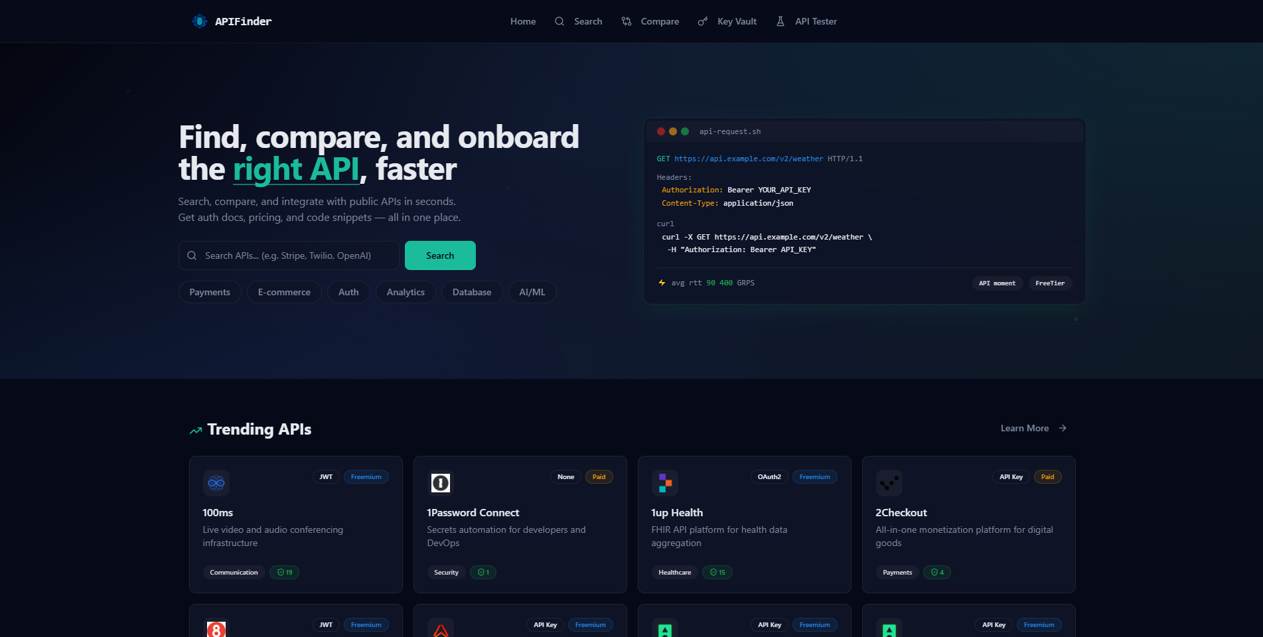Image resolution: width=1263 pixels, height=637 pixels.
Task: Click the 1Password Connect logo icon
Action: 441,483
